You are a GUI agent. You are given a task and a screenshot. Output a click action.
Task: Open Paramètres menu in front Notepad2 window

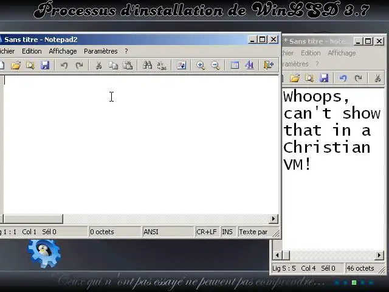click(x=101, y=51)
